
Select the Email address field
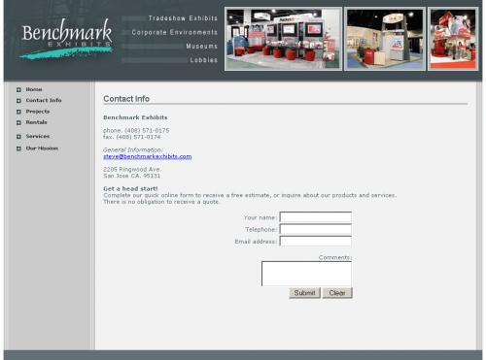point(316,241)
